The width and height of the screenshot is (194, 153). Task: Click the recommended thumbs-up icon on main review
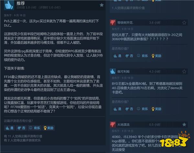pyautogui.click(x=9, y=5)
